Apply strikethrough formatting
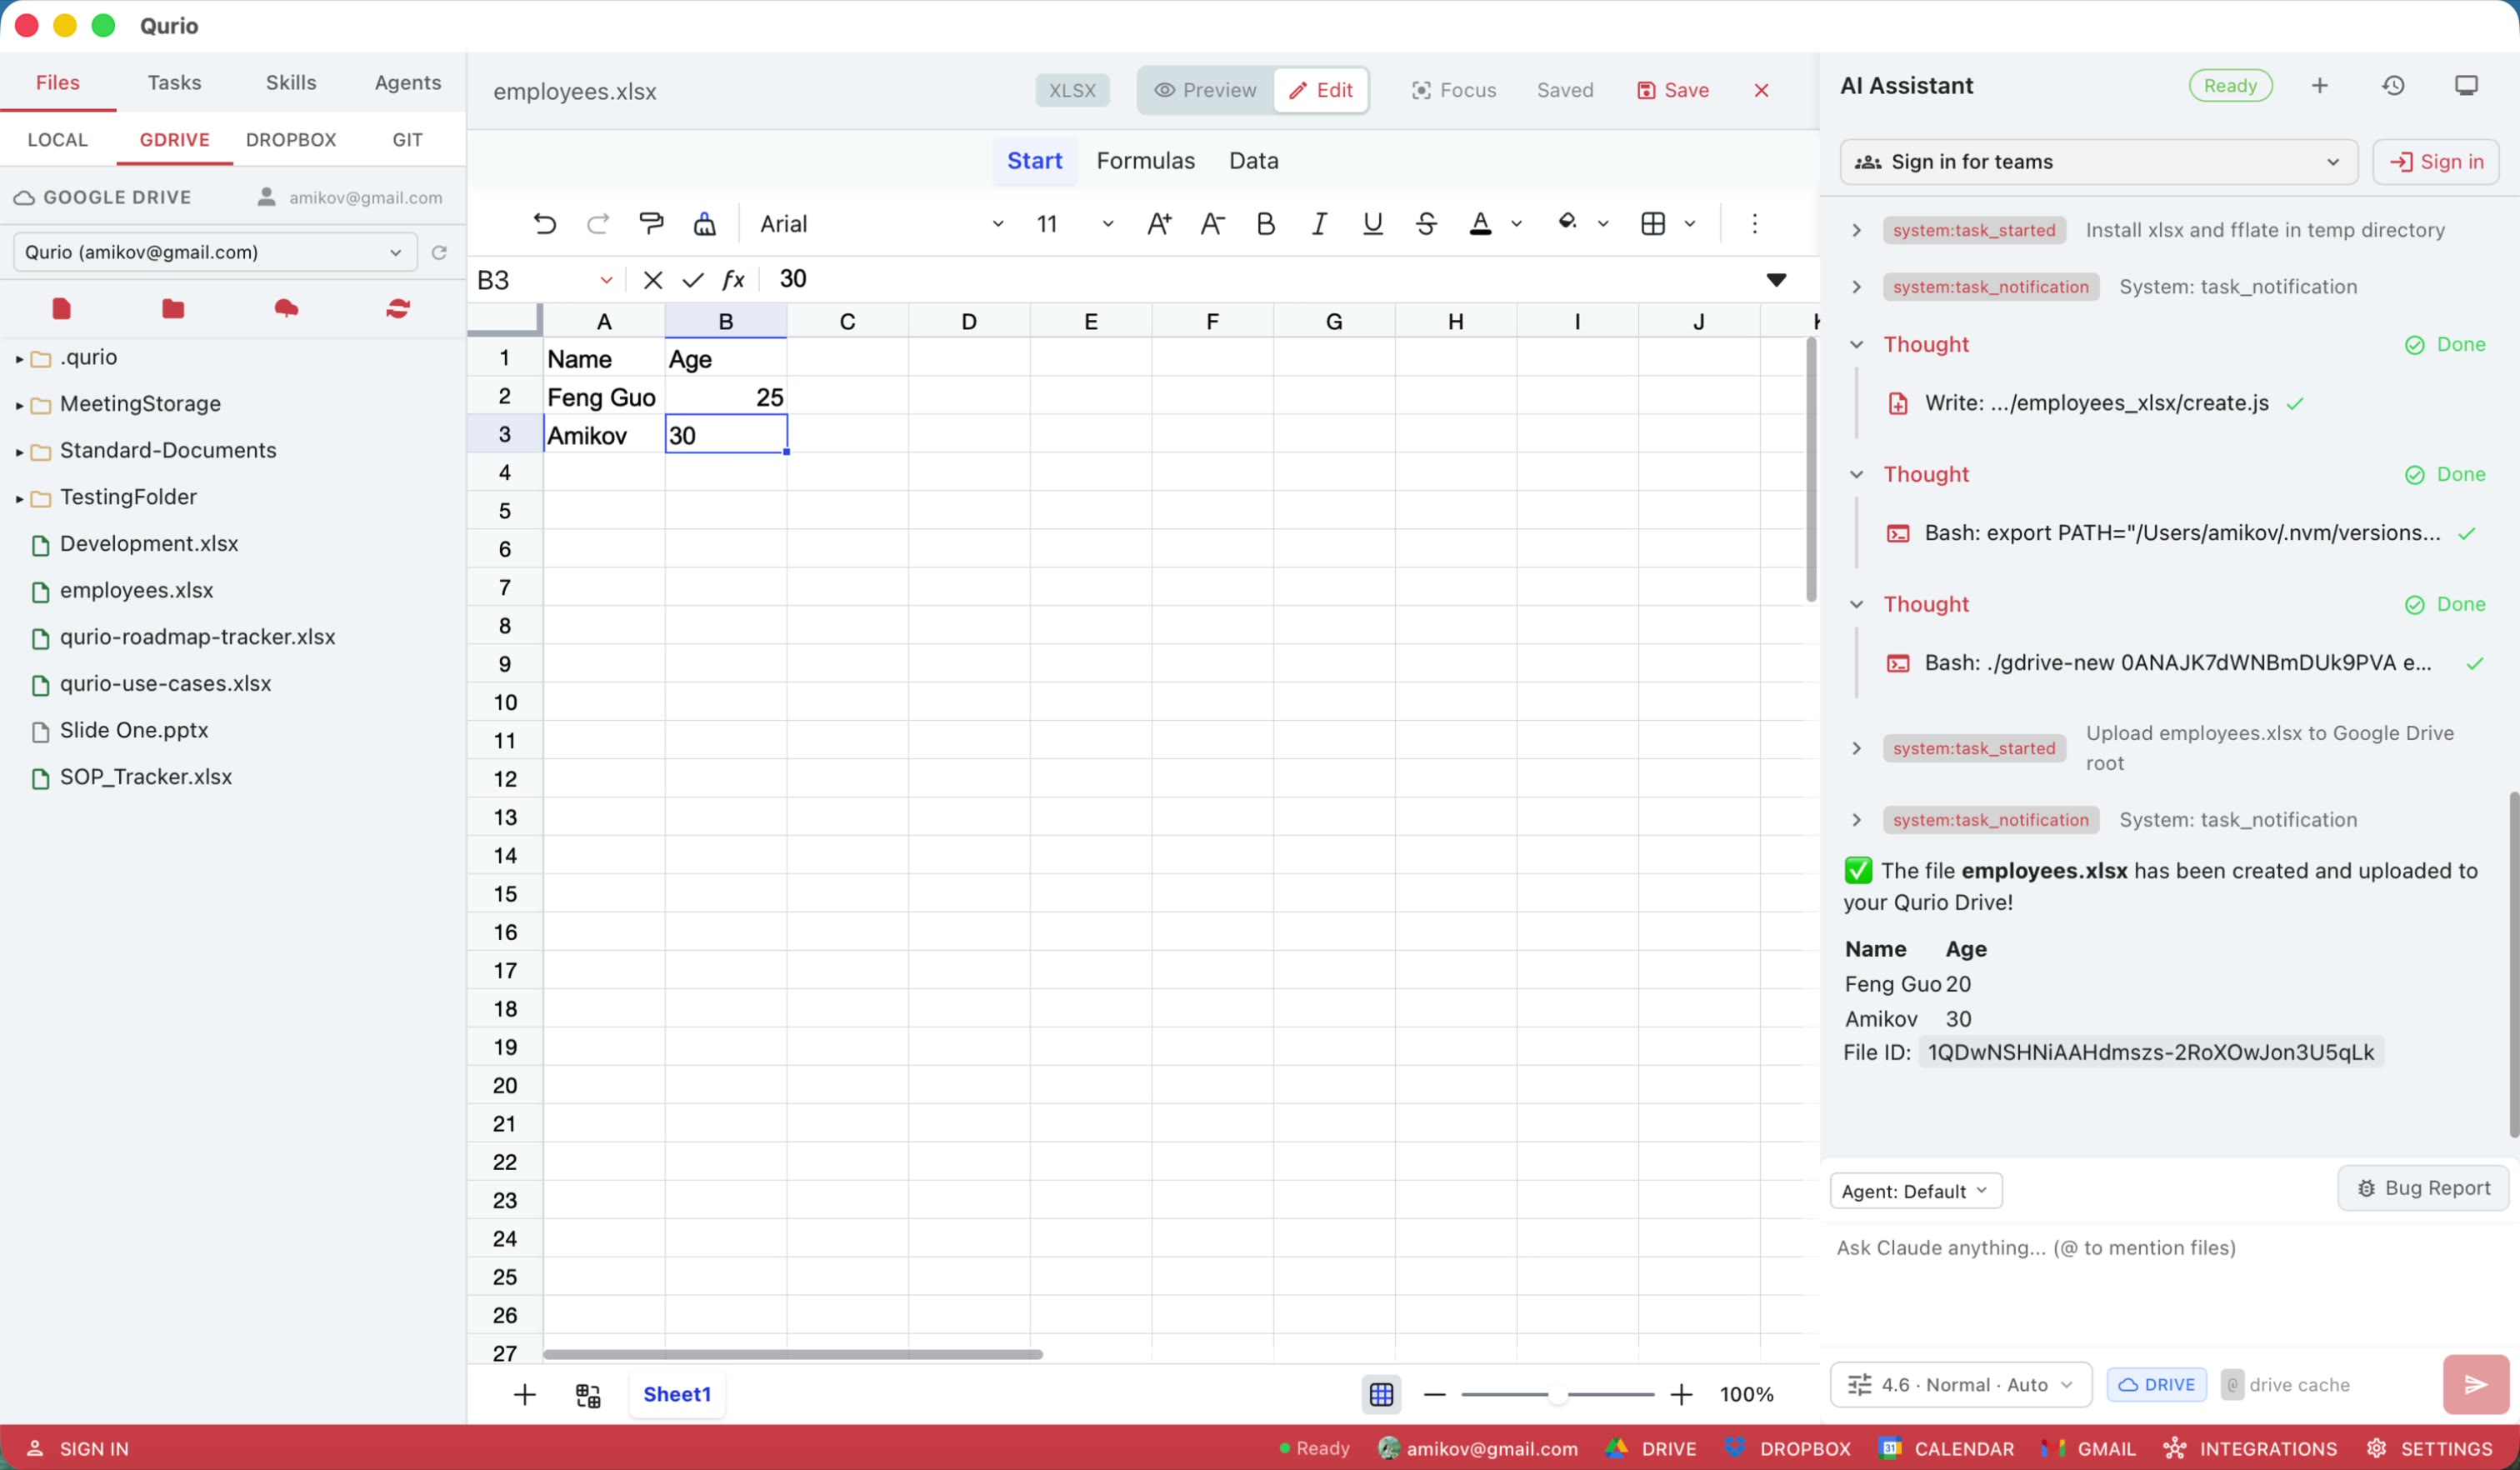The width and height of the screenshot is (2520, 1470). 1426,223
